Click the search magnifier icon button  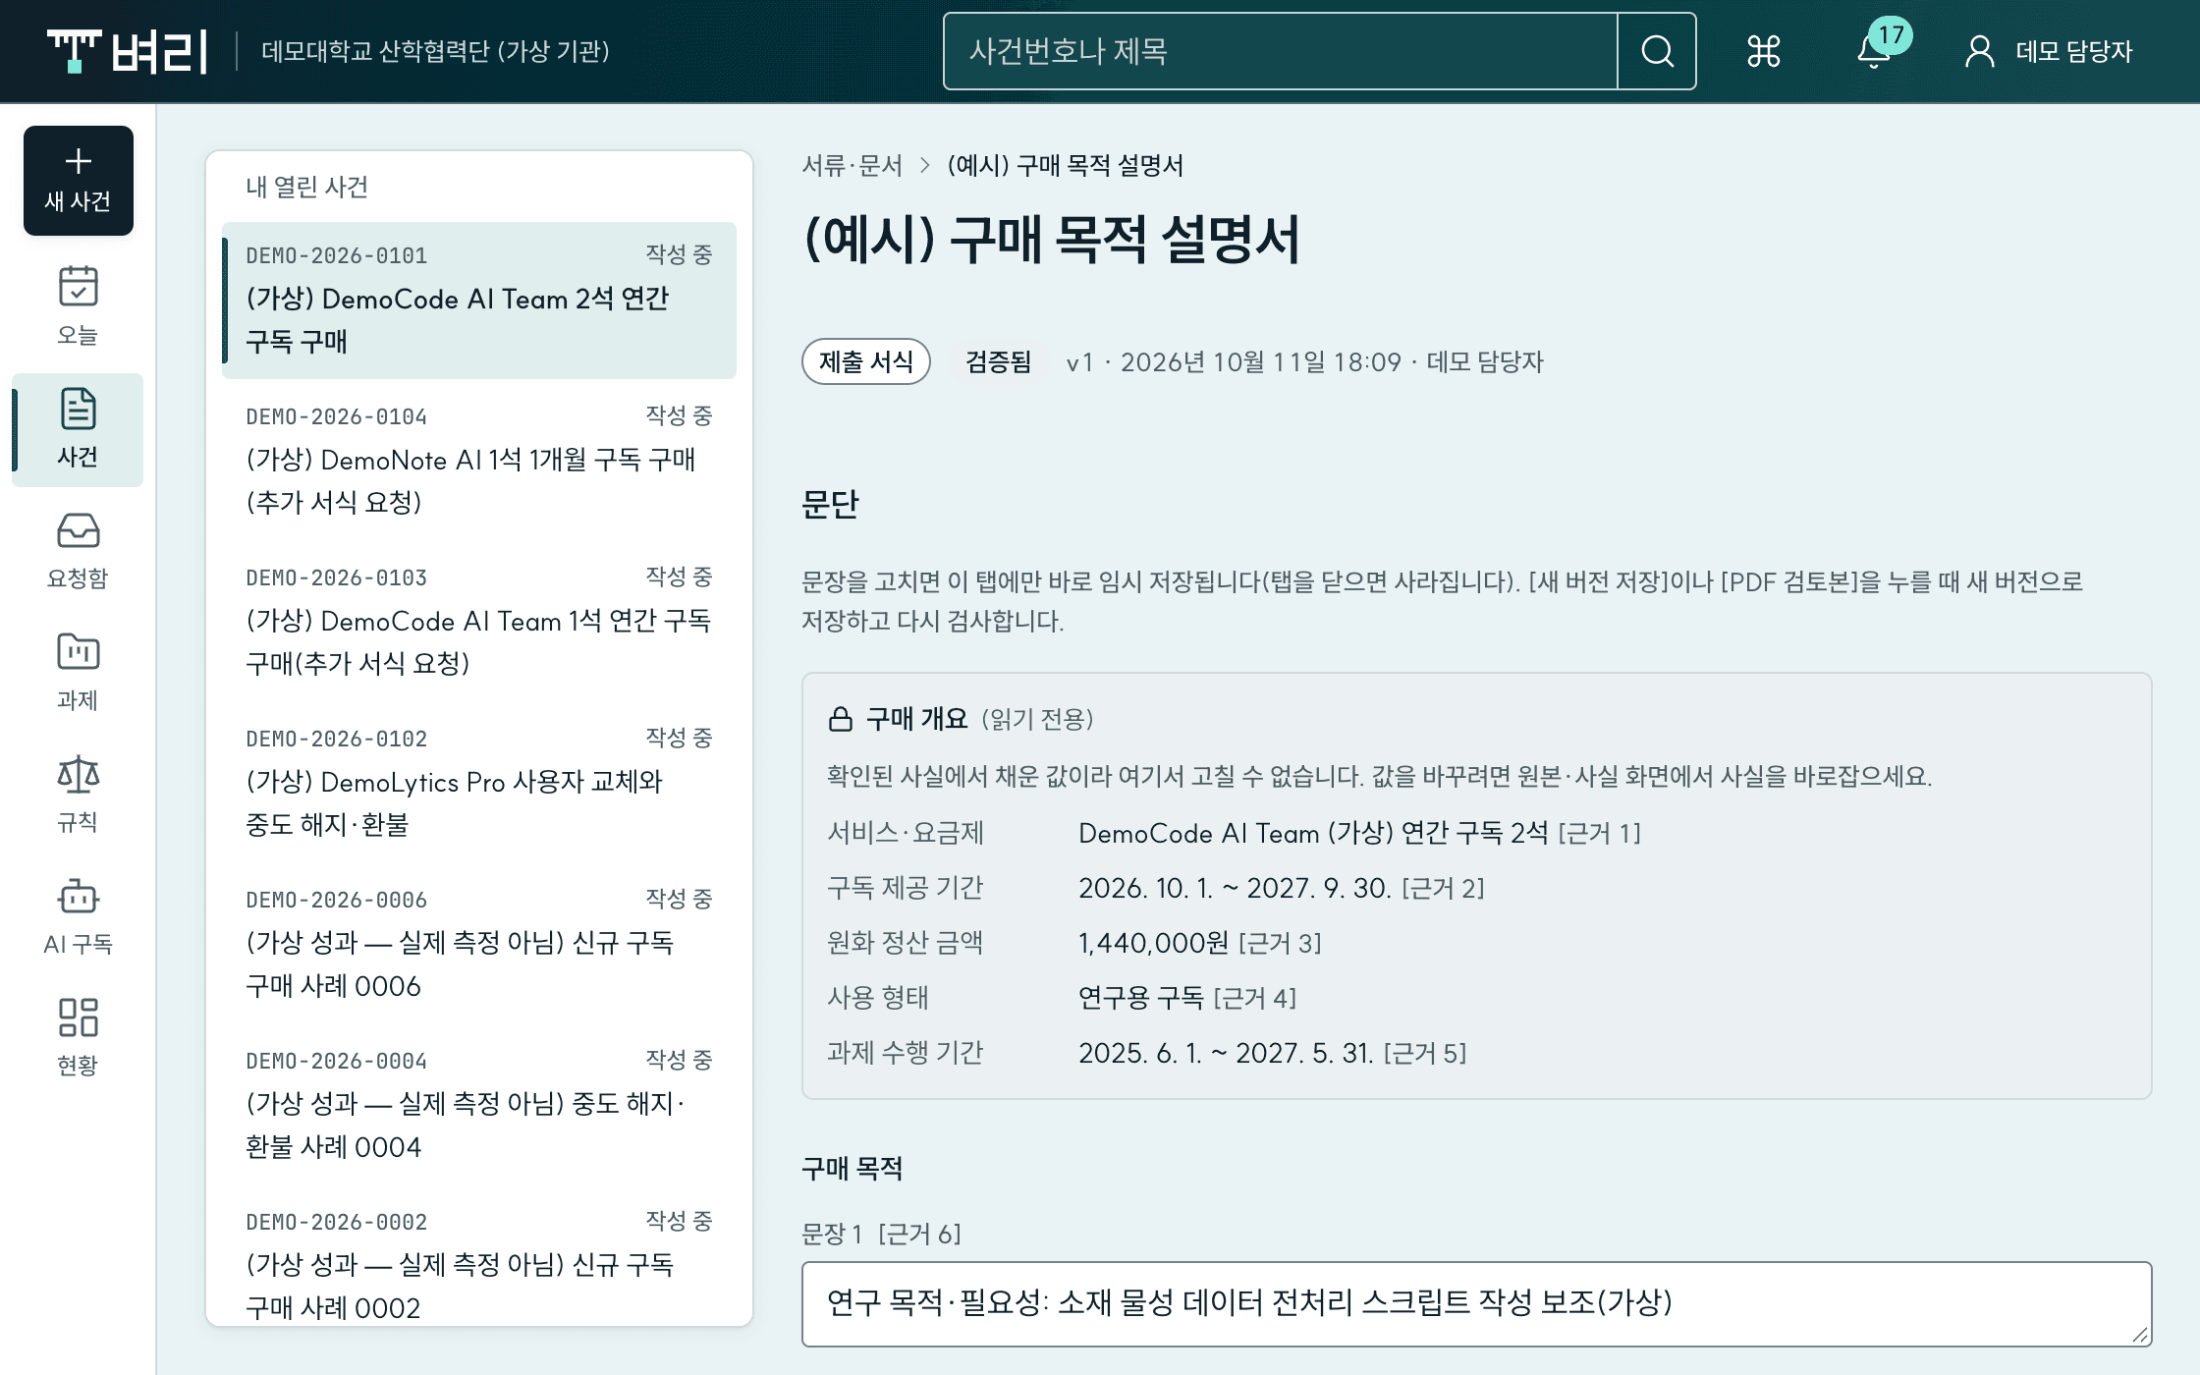coord(1657,51)
